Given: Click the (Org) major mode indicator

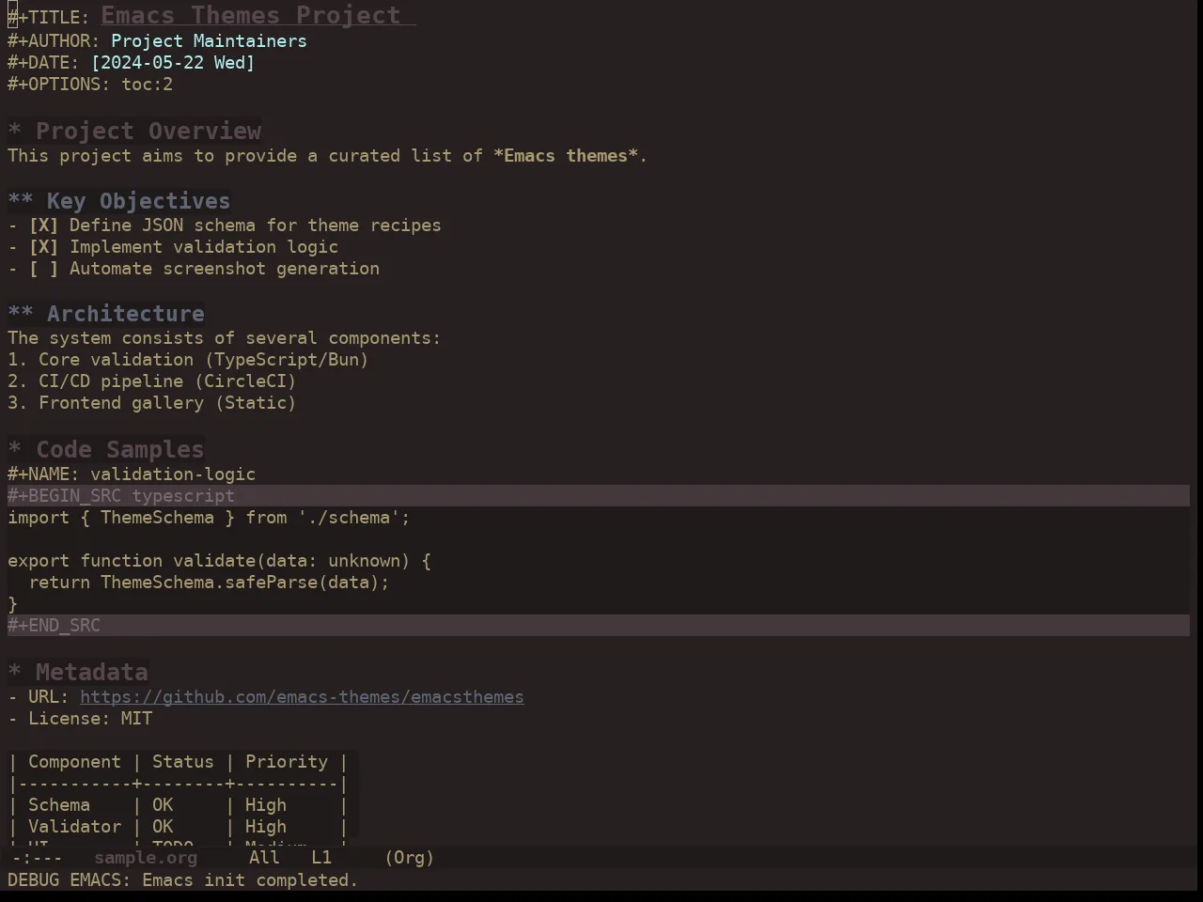Looking at the screenshot, I should coord(410,858).
